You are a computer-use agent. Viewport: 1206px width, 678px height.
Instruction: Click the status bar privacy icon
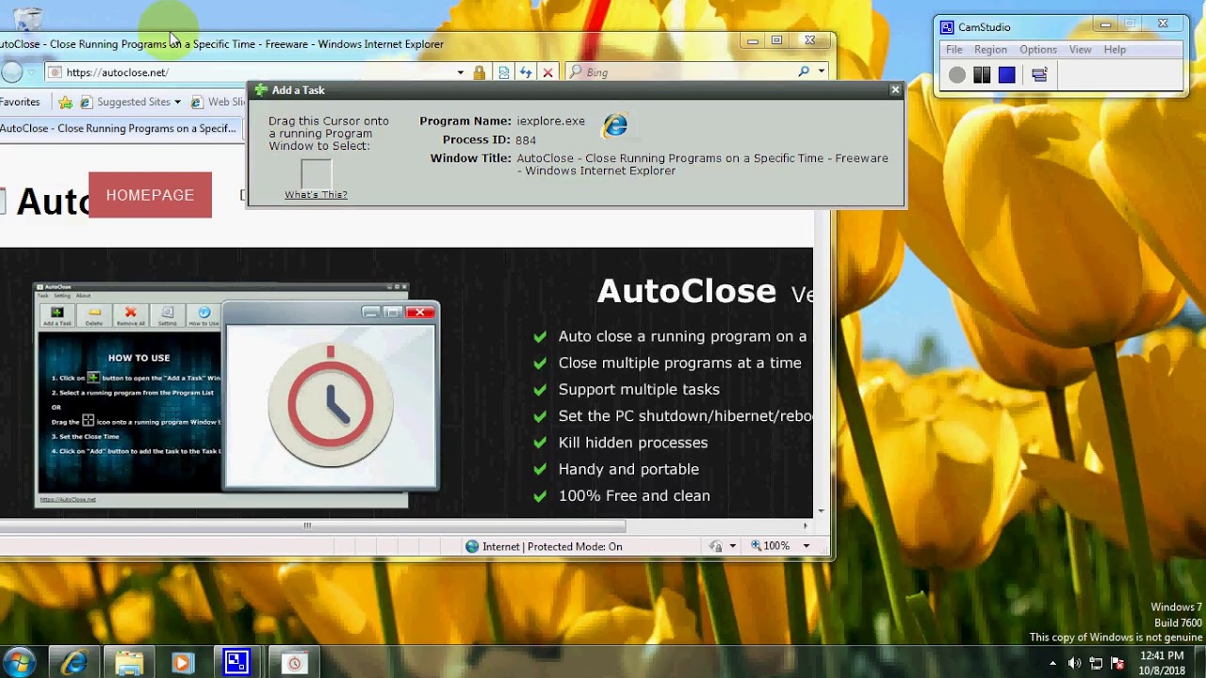(x=716, y=546)
